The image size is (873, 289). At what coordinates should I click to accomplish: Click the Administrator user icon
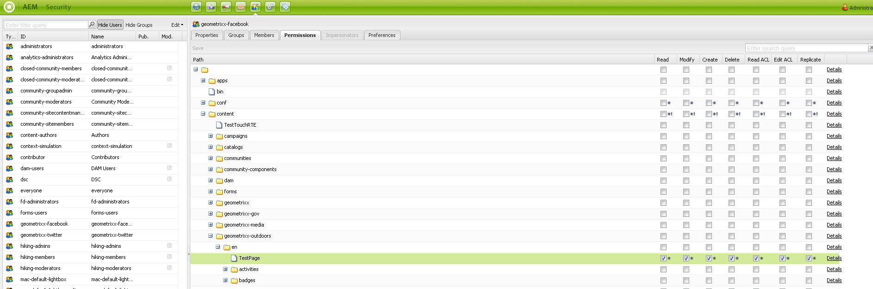tap(845, 7)
